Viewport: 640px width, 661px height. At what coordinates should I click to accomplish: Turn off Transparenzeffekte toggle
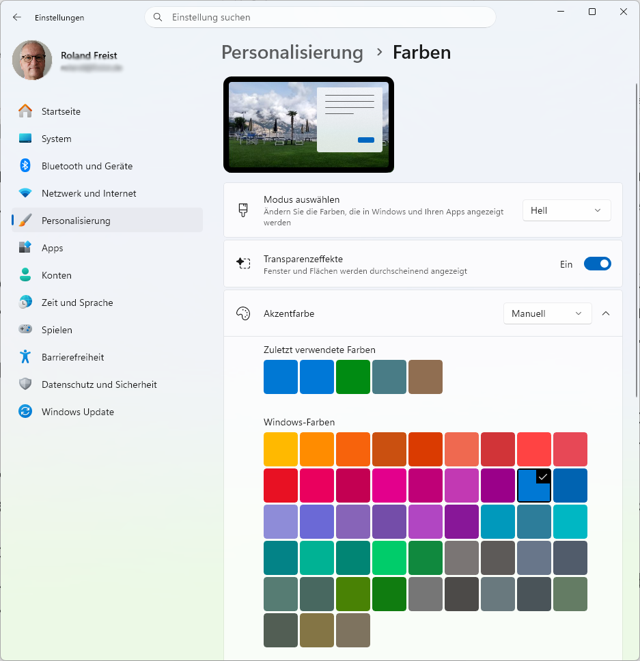click(x=598, y=264)
